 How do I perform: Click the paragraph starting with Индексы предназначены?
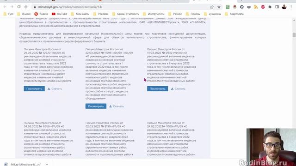click(x=112, y=37)
